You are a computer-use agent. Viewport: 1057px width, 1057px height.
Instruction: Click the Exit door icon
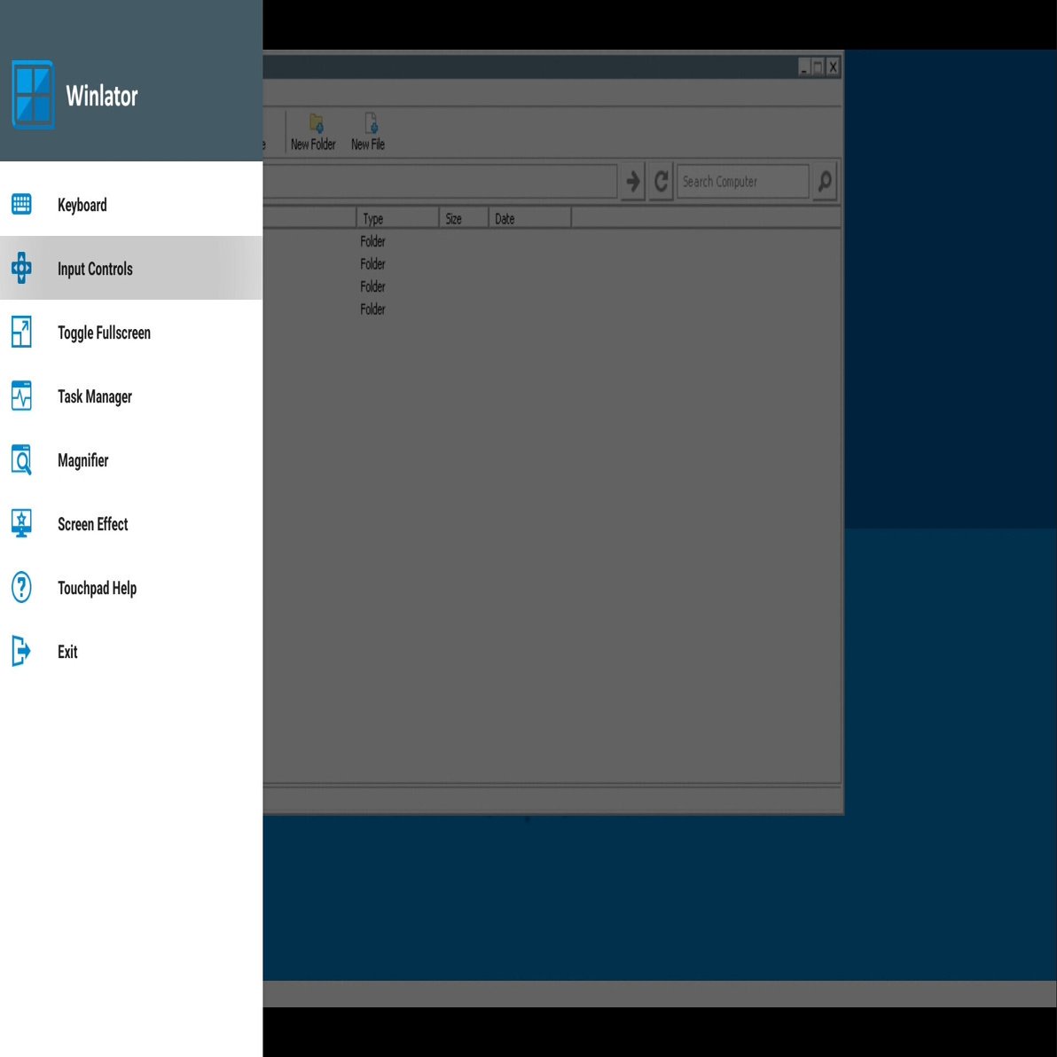21,651
